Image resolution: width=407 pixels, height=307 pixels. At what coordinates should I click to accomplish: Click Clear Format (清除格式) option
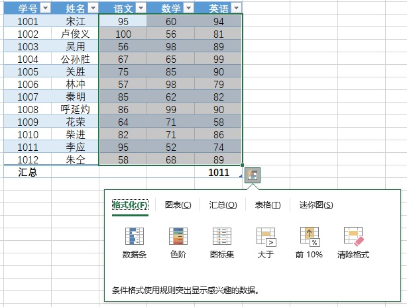[353, 243]
